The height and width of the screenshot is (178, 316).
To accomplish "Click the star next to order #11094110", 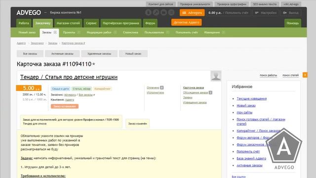I will pyautogui.click(x=94, y=64).
